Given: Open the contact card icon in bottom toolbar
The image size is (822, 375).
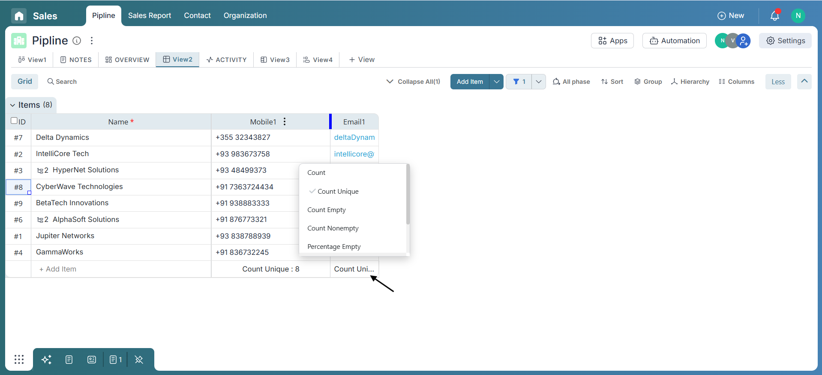Looking at the screenshot, I should 92,360.
